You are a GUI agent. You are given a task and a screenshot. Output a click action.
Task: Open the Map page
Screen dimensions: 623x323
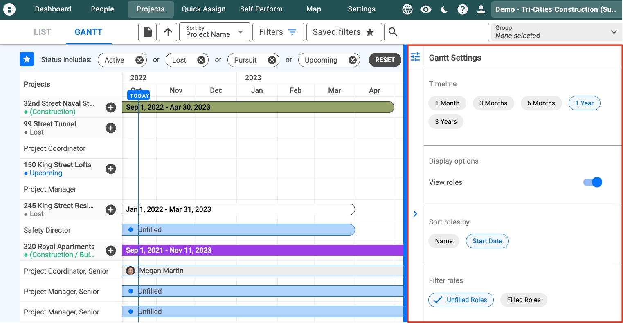click(x=314, y=9)
